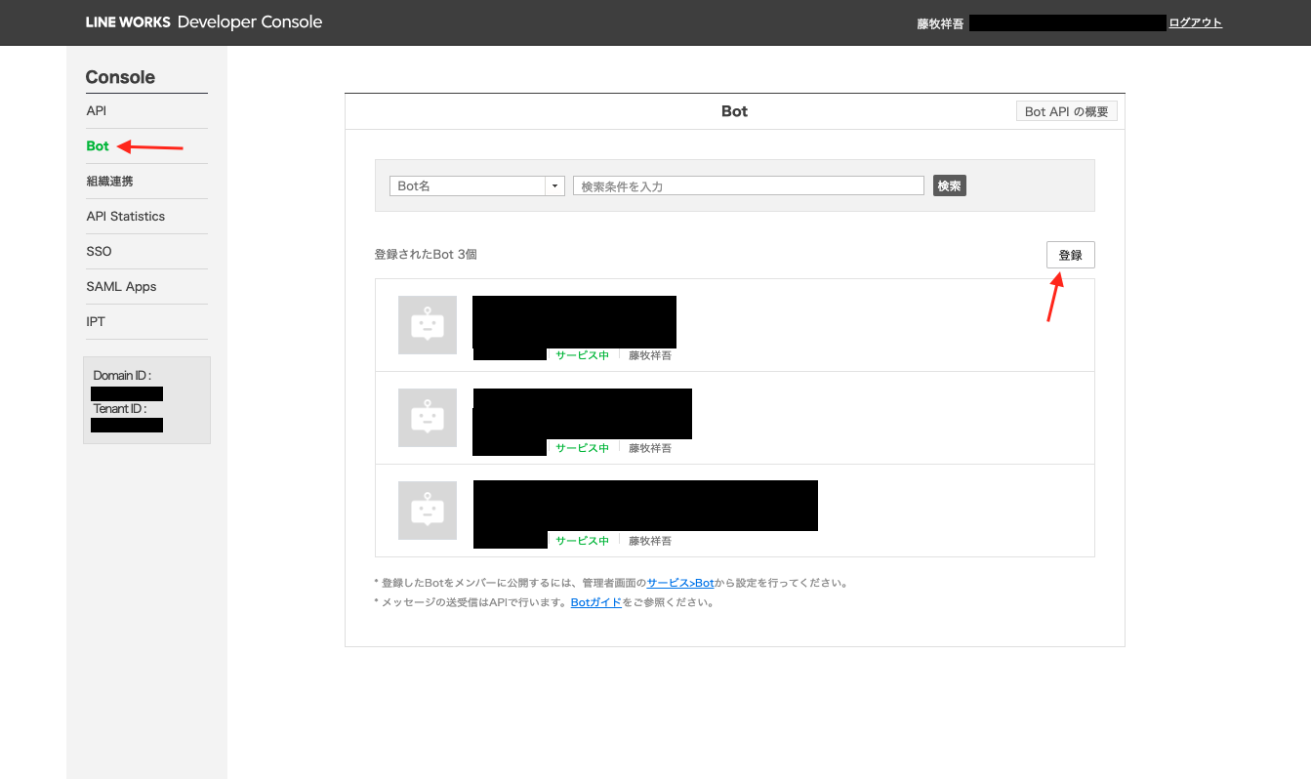Open API Statistics in the sidebar
Viewport: 1311px width, 779px height.
[126, 216]
